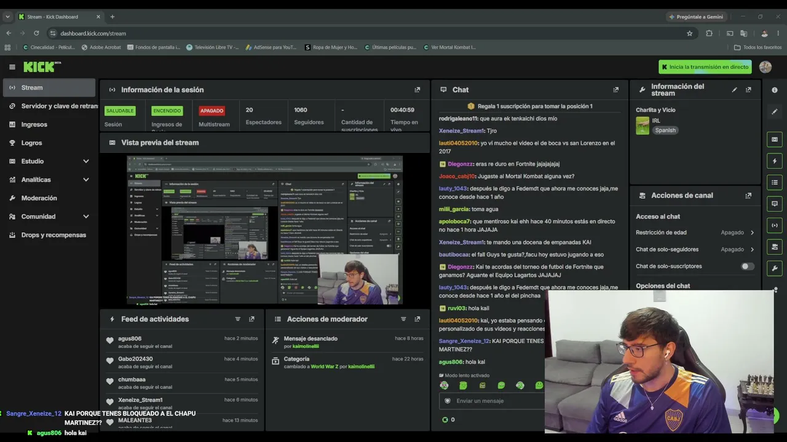The height and width of the screenshot is (442, 787).
Task: Pop out the Acciones de canal panel
Action: [748, 196]
